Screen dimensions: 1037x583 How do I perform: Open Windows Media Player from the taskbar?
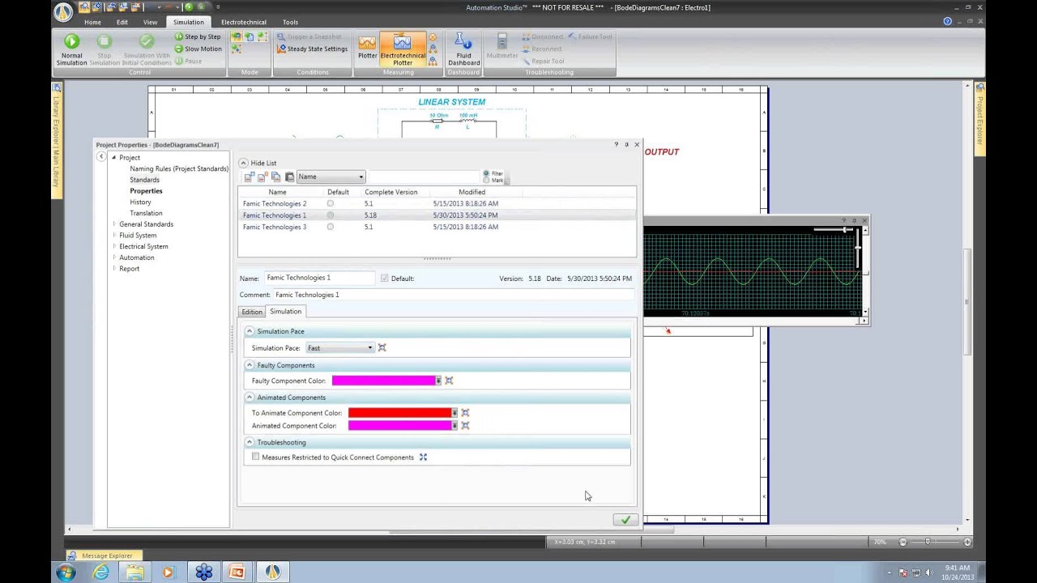tap(169, 572)
